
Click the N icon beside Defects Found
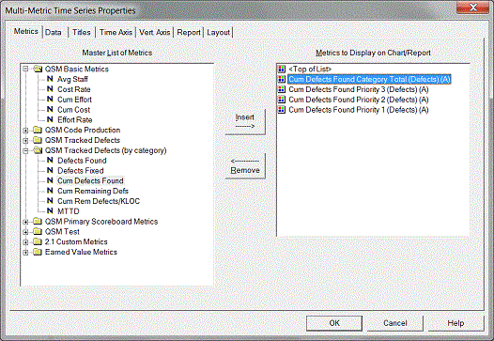coord(50,160)
